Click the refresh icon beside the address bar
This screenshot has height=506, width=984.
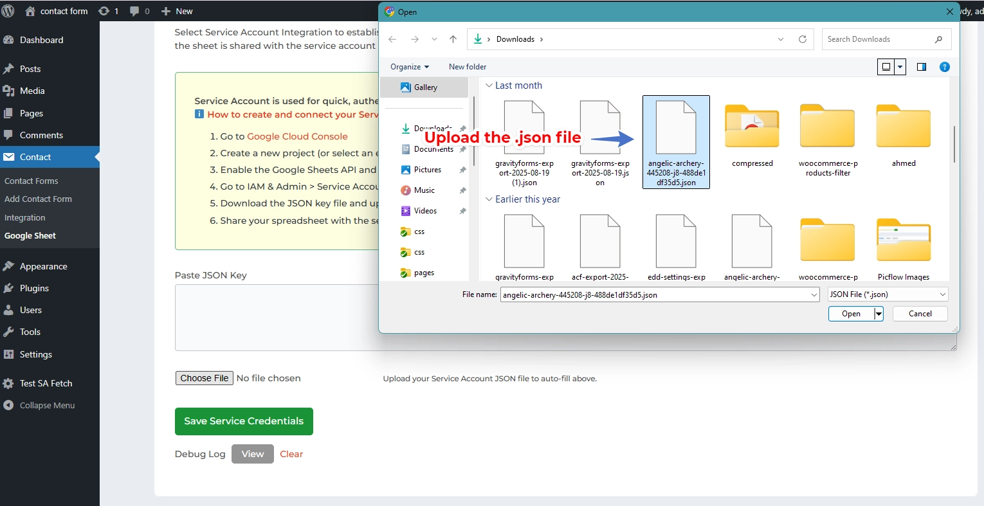[802, 39]
